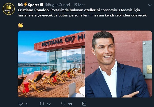This screenshot has width=154, height=107.
Task: Click the retweet count 12
Action: coord(49,104)
